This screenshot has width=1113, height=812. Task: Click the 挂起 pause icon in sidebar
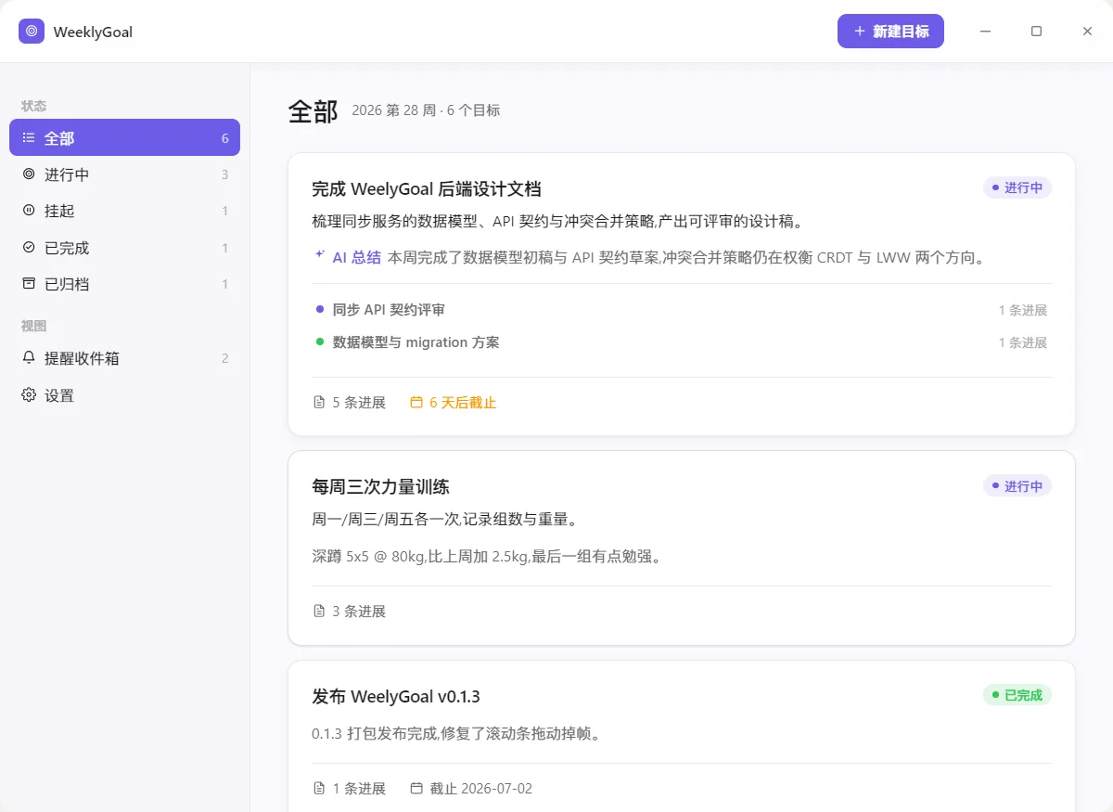(x=29, y=211)
